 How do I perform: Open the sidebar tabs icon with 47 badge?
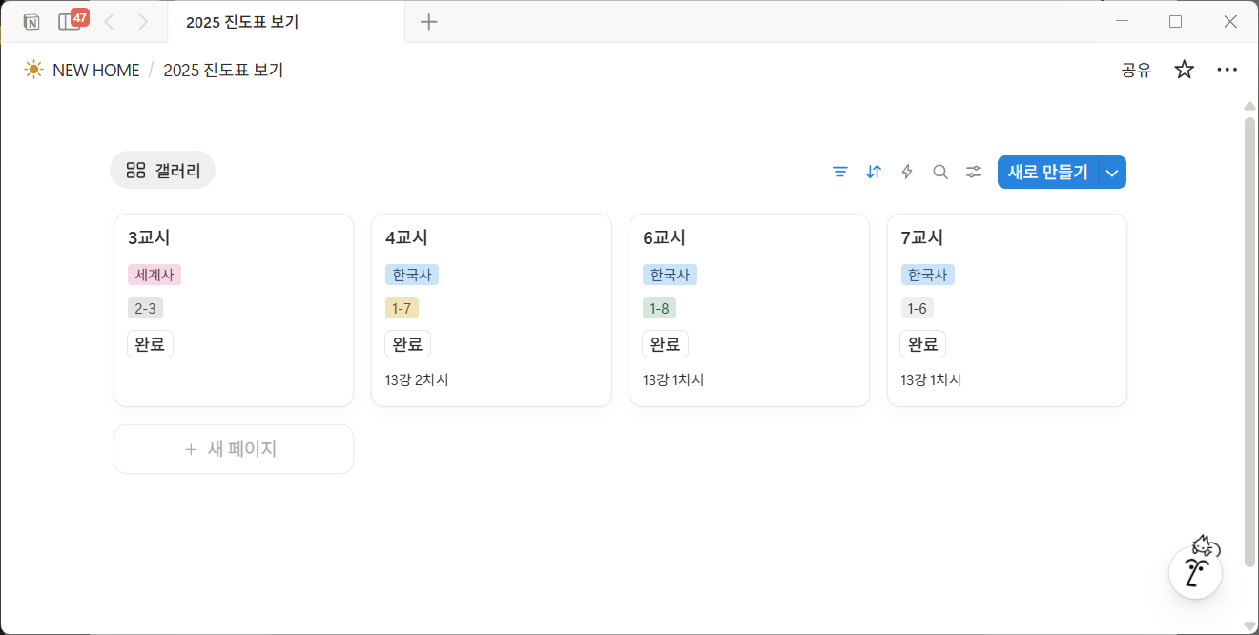click(72, 20)
